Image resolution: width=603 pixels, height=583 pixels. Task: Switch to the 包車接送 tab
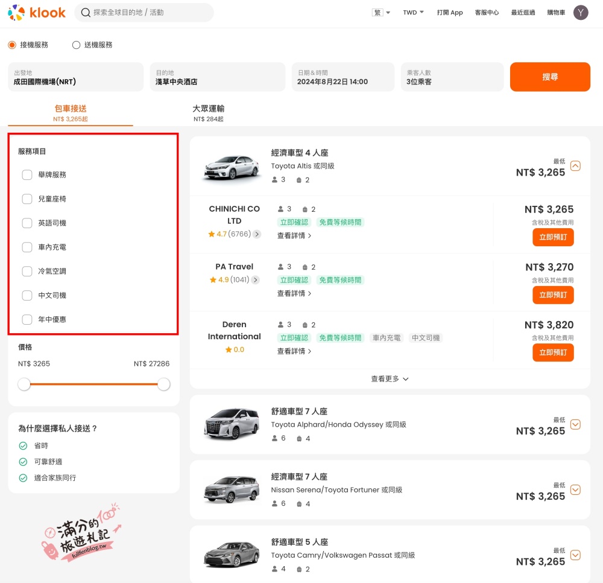(71, 113)
